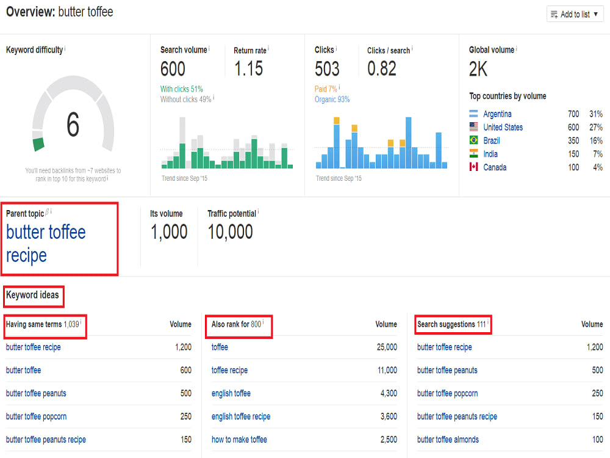Click info icon next to Global volume

[x=516, y=49]
